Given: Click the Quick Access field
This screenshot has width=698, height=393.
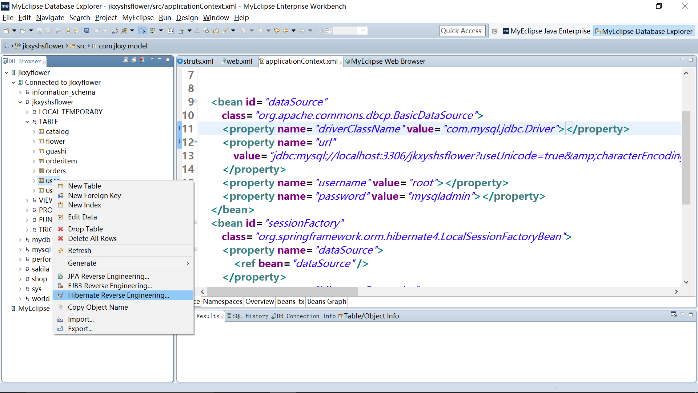Looking at the screenshot, I should point(462,31).
